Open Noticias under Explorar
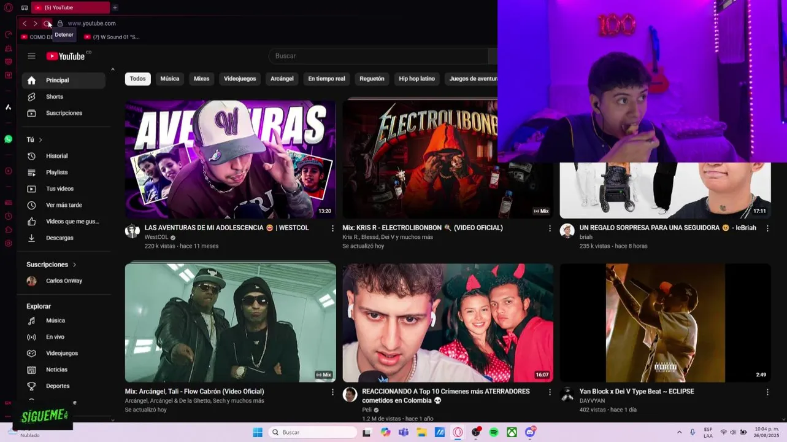787x442 pixels. 63,370
